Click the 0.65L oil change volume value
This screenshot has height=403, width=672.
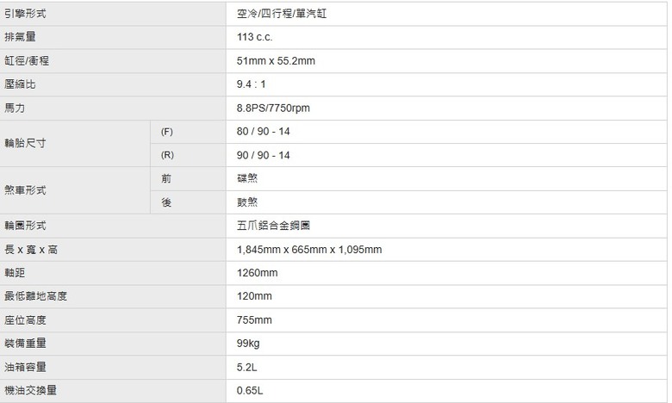click(250, 391)
